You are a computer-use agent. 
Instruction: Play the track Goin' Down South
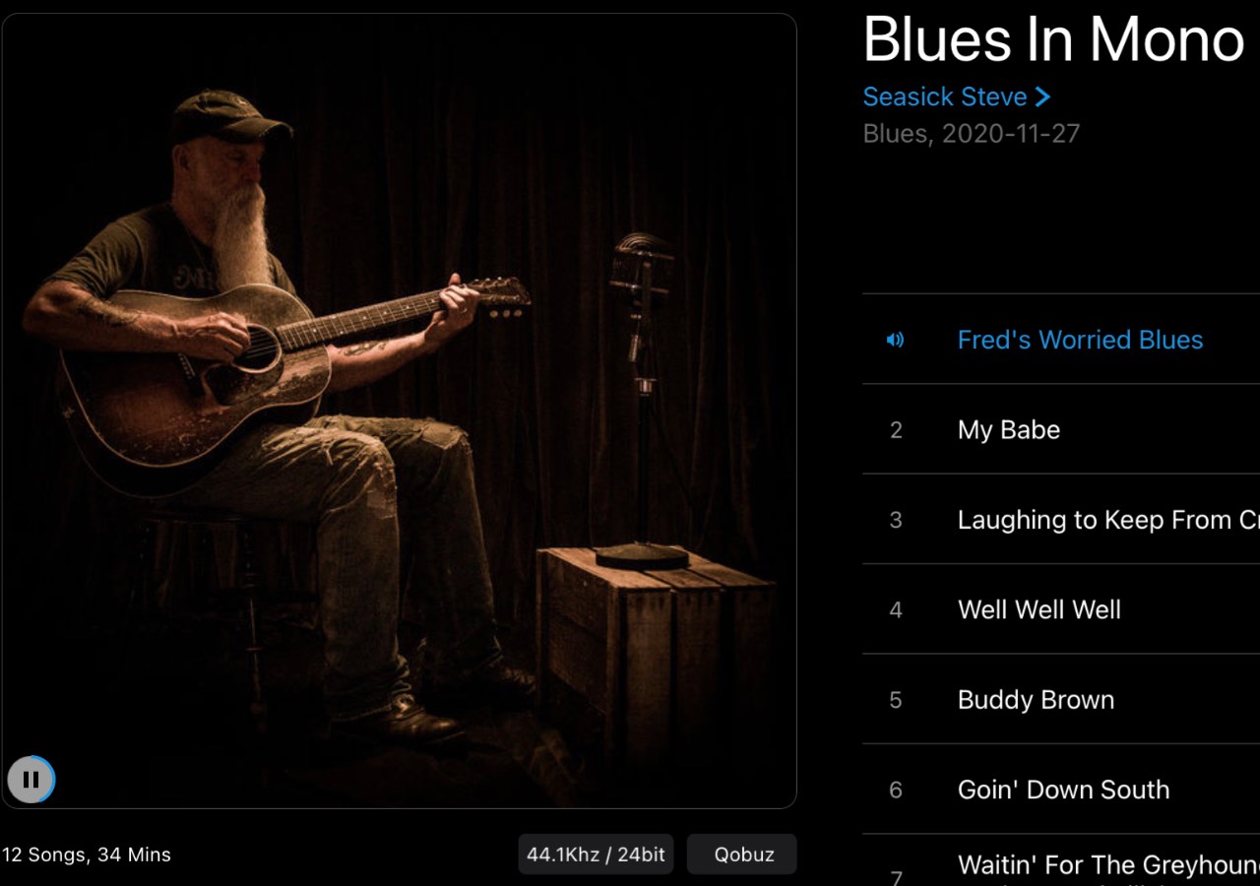tap(1063, 790)
